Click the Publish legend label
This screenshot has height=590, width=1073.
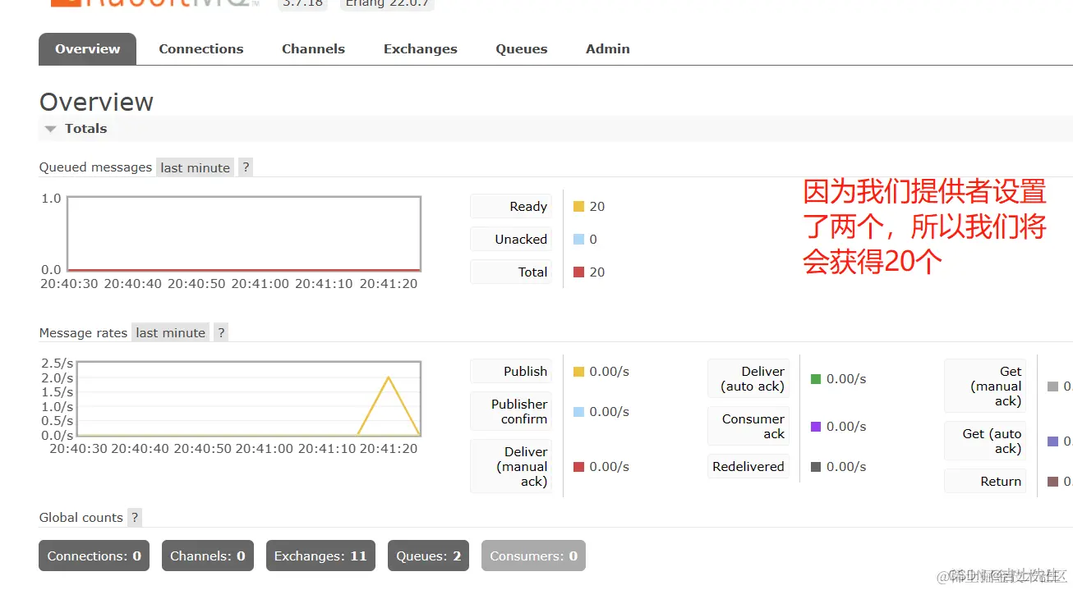point(510,372)
